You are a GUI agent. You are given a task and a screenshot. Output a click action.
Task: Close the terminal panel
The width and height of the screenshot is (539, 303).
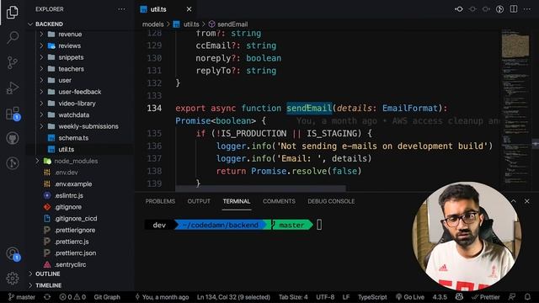[x=527, y=201]
